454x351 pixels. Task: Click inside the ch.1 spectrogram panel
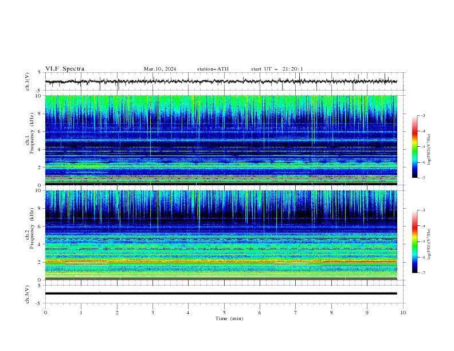tap(221, 140)
